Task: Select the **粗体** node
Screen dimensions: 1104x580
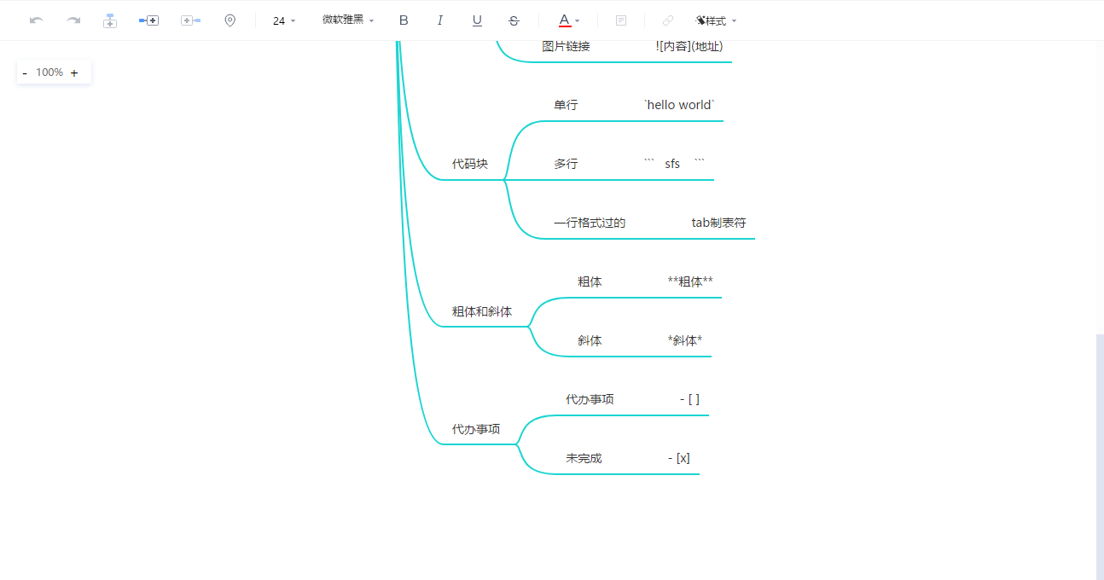Action: [x=690, y=281]
